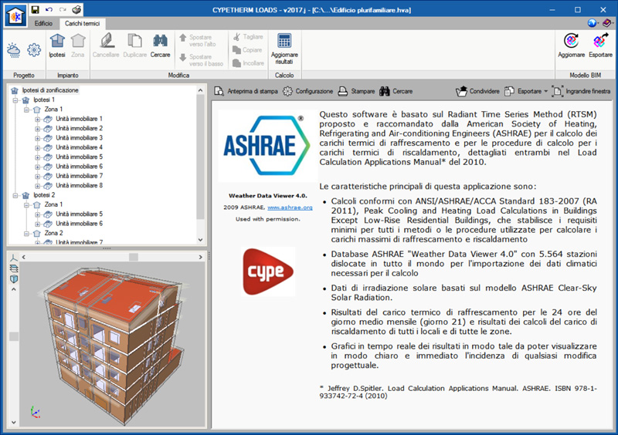Expand Unità immobiliare 3 node
The image size is (618, 435).
point(37,138)
